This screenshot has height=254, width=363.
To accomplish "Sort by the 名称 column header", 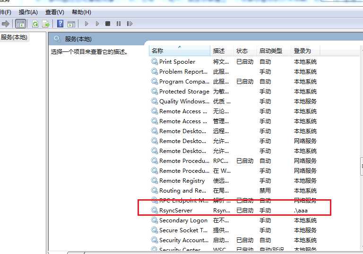I will click(x=180, y=51).
